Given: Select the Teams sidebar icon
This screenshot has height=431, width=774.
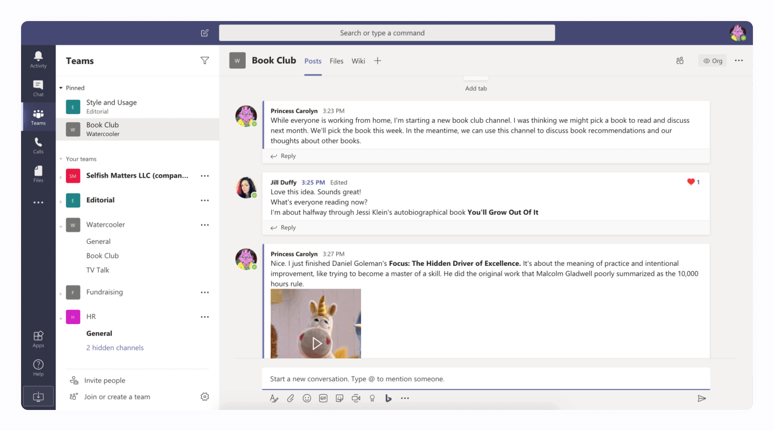Looking at the screenshot, I should coord(38,117).
